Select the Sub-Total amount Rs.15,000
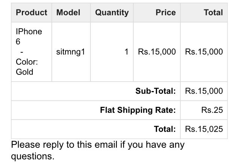The image size is (241, 164). click(x=204, y=91)
